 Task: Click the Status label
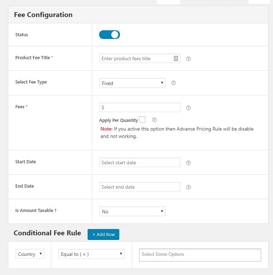click(22, 35)
